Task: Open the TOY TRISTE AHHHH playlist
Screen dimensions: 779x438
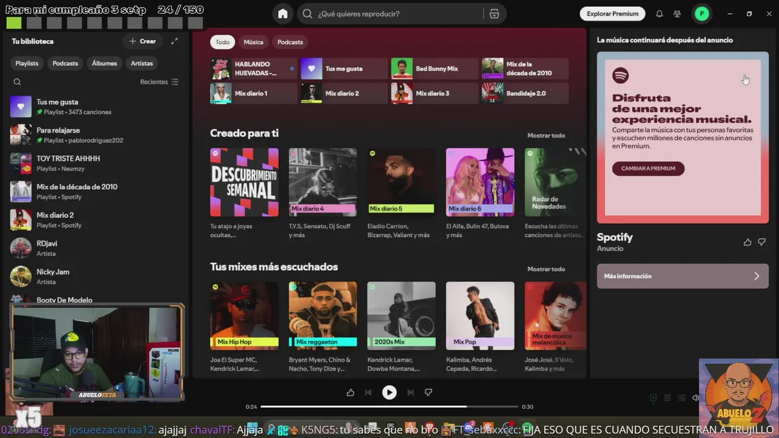Action: click(95, 163)
